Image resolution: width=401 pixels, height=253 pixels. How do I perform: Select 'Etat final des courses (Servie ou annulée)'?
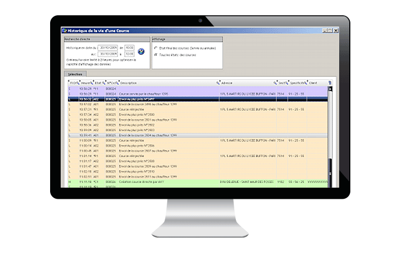click(156, 48)
